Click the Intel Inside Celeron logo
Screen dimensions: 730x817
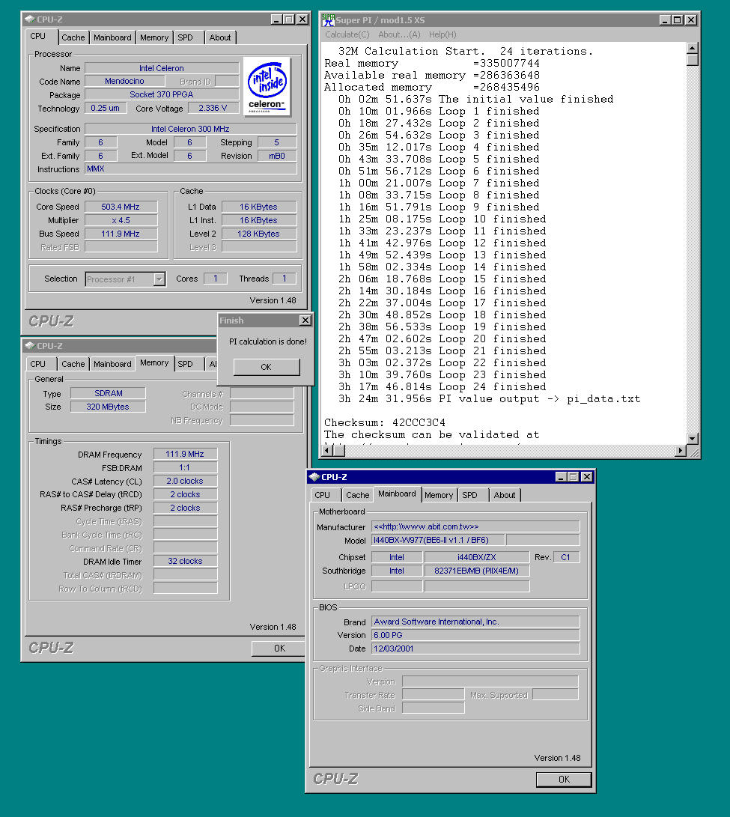267,86
